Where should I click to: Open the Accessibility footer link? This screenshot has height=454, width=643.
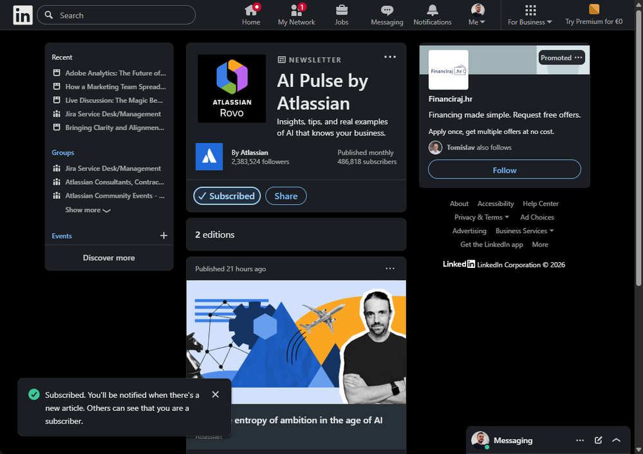pos(496,204)
